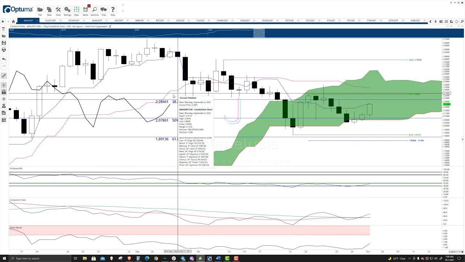Open the structure panel icon atop left sidebar

pos(4,29)
